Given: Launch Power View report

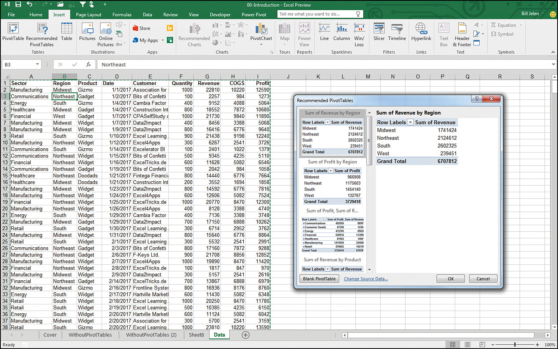Looking at the screenshot, I should 305,34.
